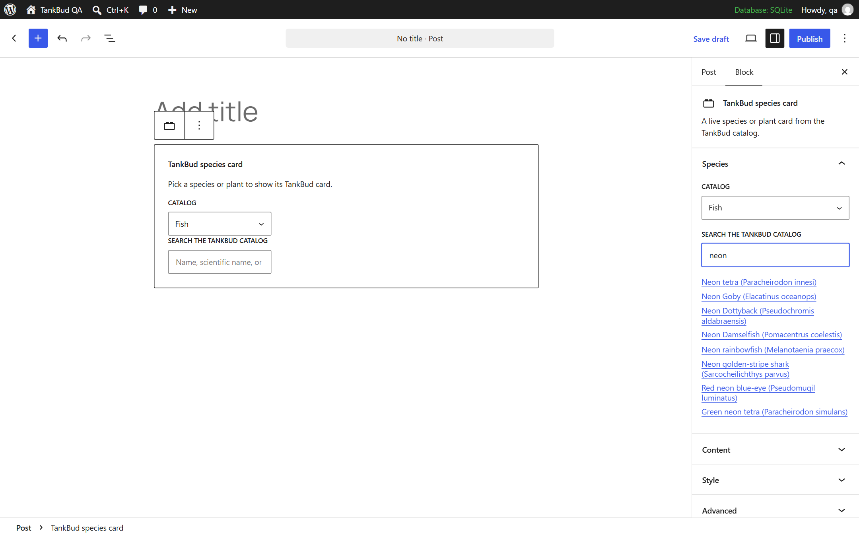Toggle the settings sidebar panel
This screenshot has width=859, height=537.
(775, 38)
